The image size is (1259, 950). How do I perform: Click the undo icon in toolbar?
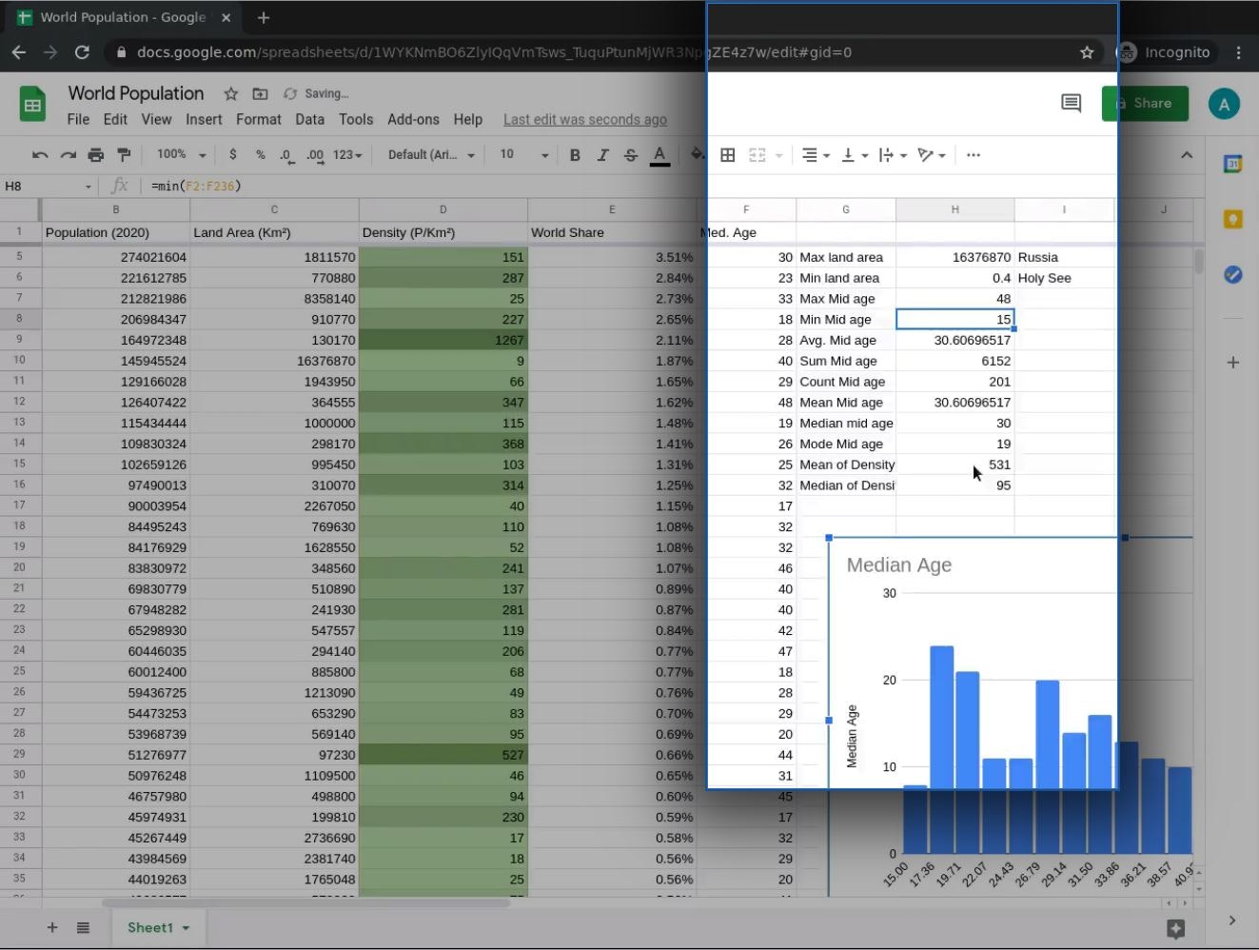click(x=40, y=155)
